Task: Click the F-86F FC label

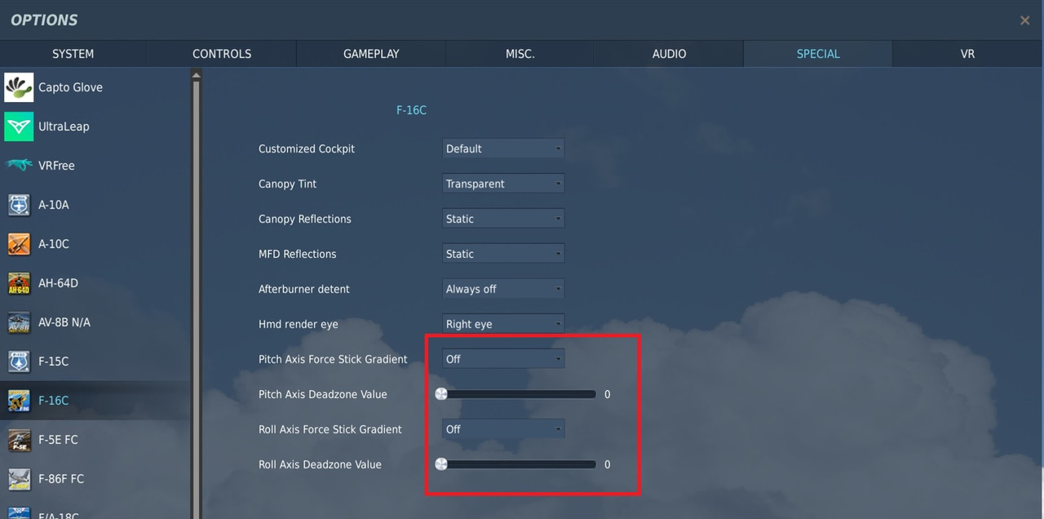Action: 61,479
